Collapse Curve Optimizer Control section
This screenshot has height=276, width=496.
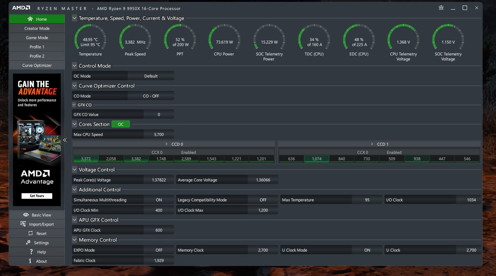(74, 85)
